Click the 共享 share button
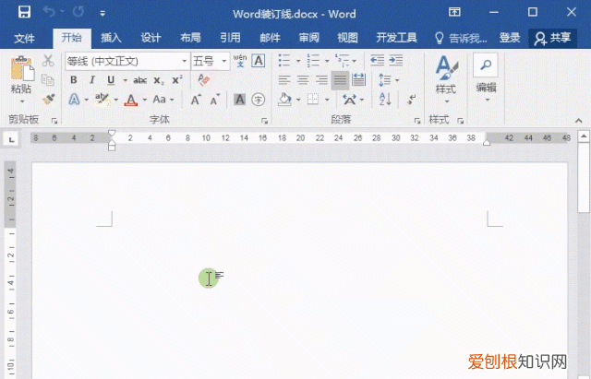This screenshot has height=379, width=591. pos(552,38)
